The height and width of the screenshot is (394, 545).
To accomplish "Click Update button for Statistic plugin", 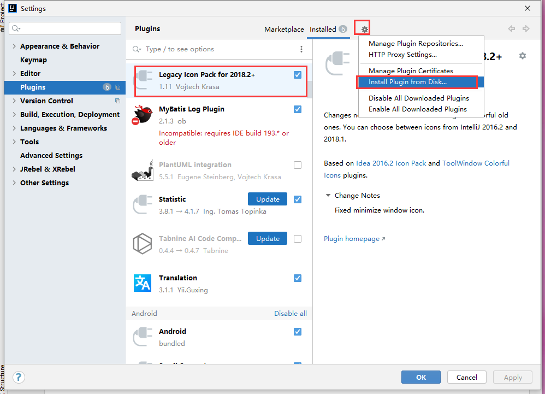I will click(268, 199).
